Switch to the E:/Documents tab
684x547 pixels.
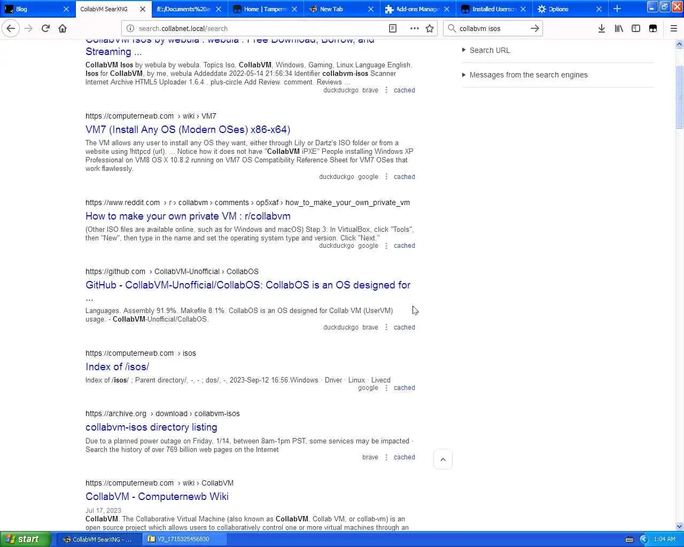[184, 9]
